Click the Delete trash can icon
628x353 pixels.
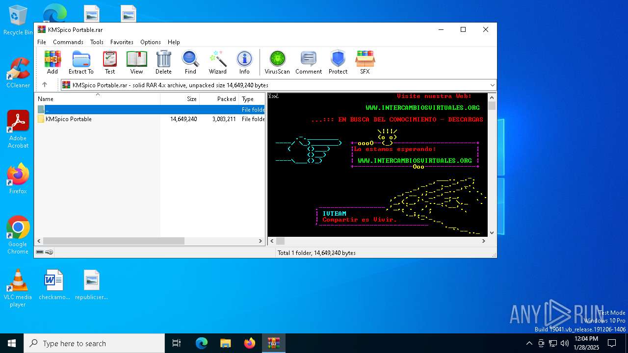coord(163,62)
